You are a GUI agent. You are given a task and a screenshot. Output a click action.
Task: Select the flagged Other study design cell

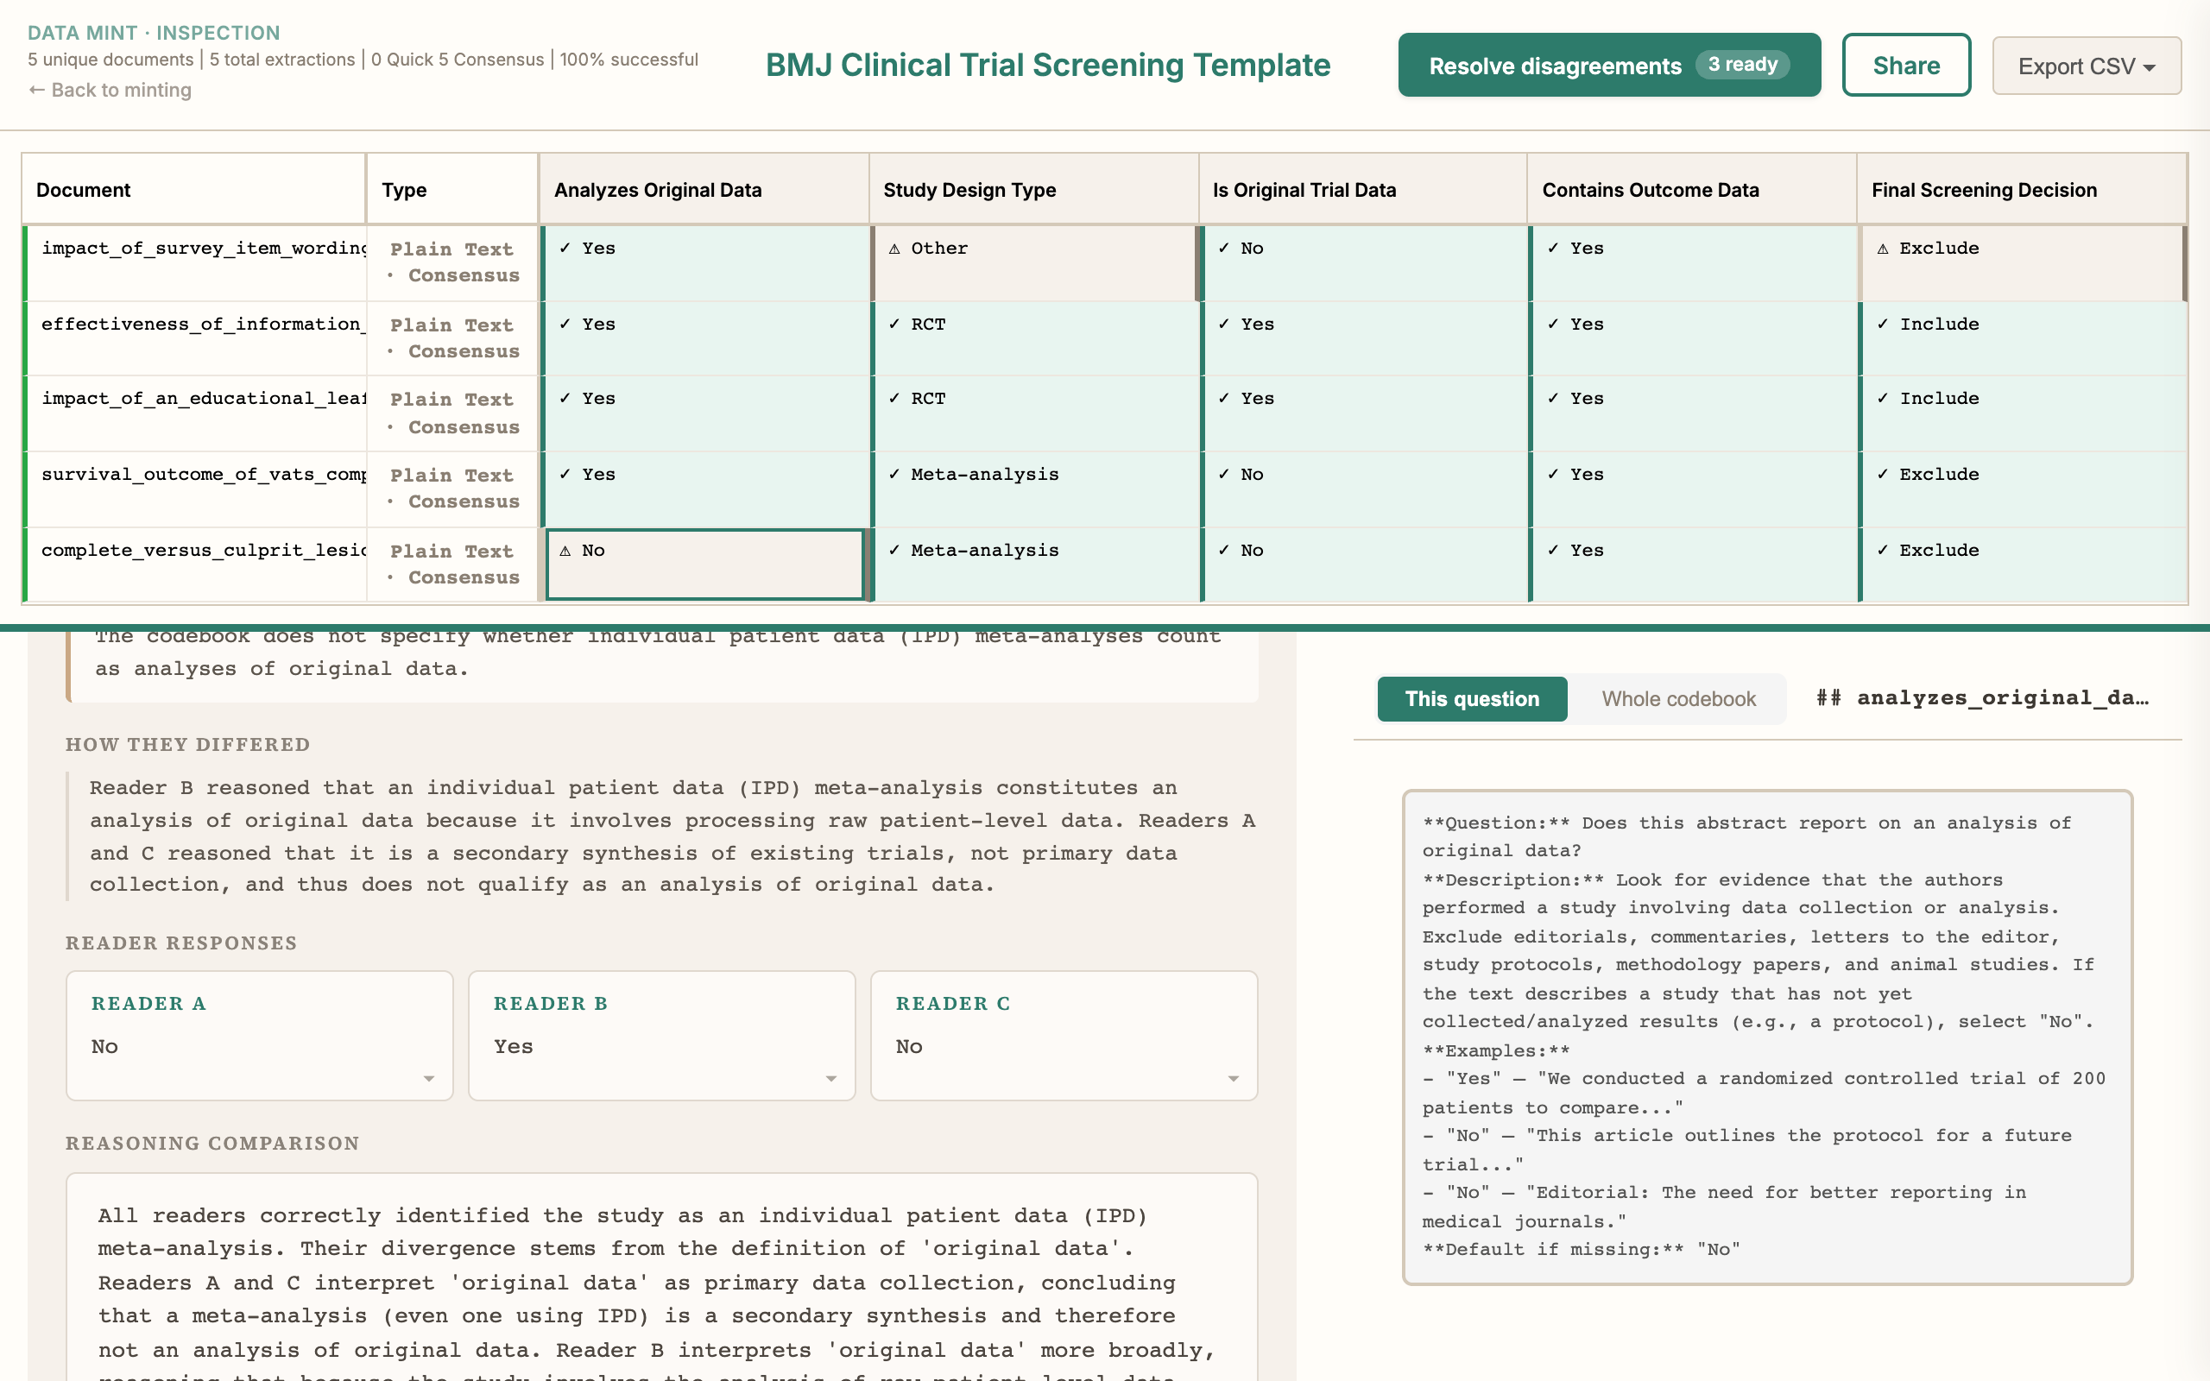click(x=1033, y=263)
